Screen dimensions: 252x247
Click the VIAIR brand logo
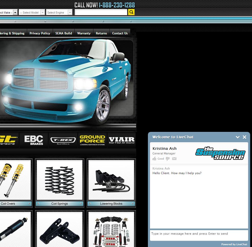click(122, 140)
